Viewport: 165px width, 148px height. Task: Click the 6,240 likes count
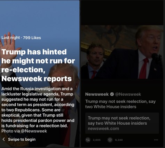(119, 140)
